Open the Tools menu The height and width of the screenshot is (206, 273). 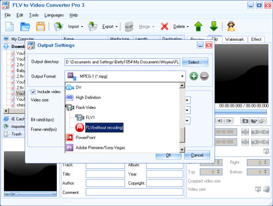coord(34,15)
